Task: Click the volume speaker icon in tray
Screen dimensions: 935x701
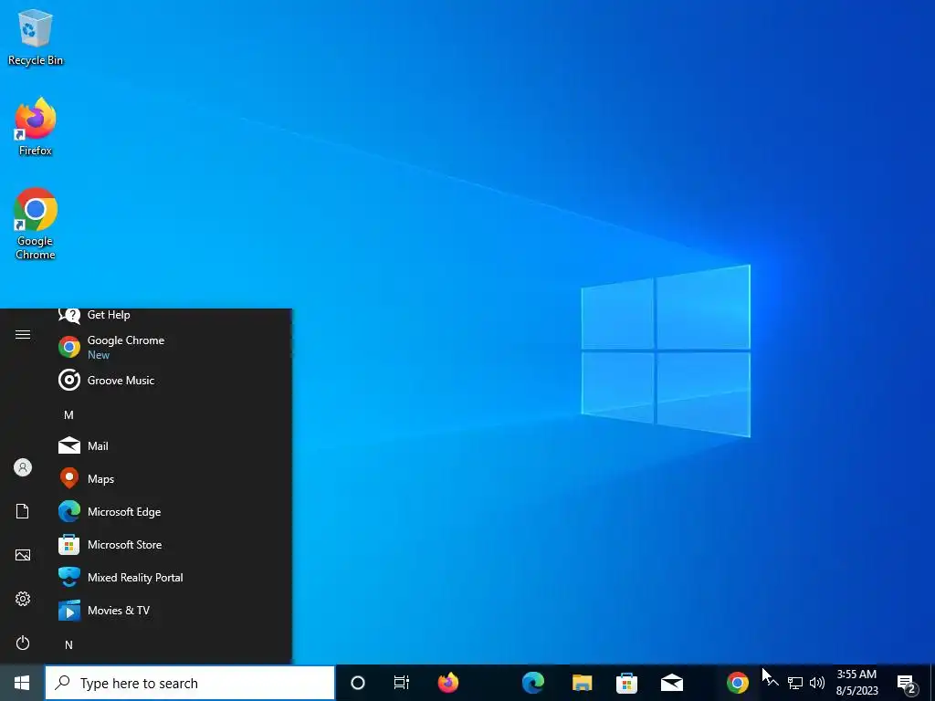Action: (817, 683)
